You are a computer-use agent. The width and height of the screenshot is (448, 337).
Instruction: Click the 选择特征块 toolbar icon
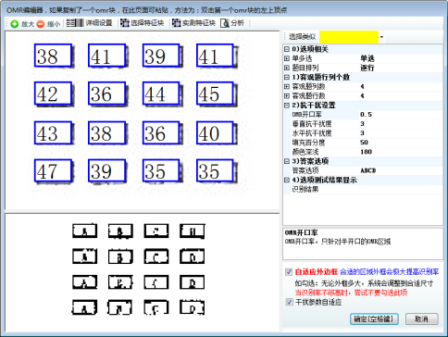(x=125, y=23)
